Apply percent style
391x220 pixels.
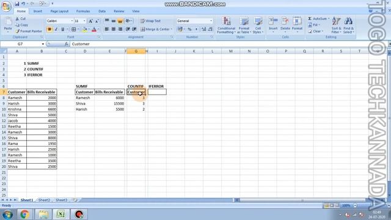tap(189, 29)
